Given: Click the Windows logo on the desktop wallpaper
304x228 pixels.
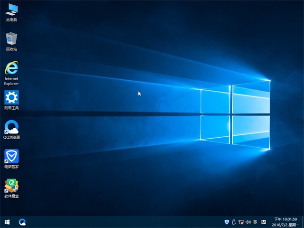Looking at the screenshot, I should click(x=235, y=113).
